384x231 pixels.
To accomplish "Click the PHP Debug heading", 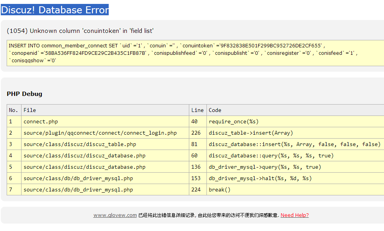I will (24, 94).
